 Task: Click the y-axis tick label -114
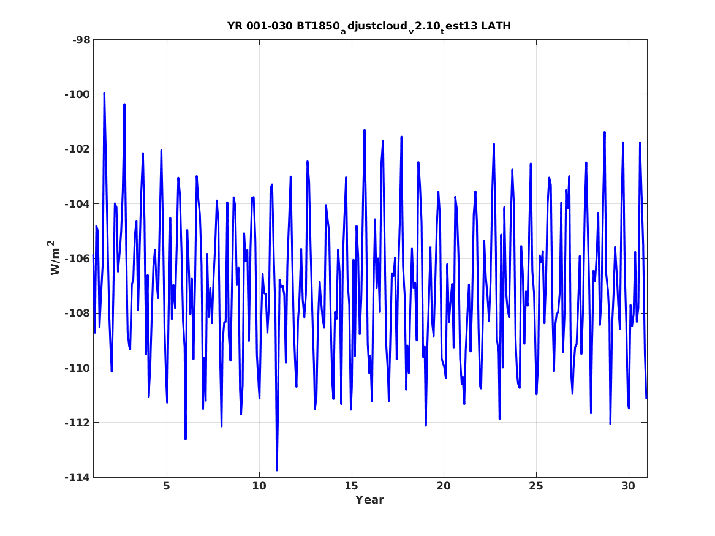point(78,477)
